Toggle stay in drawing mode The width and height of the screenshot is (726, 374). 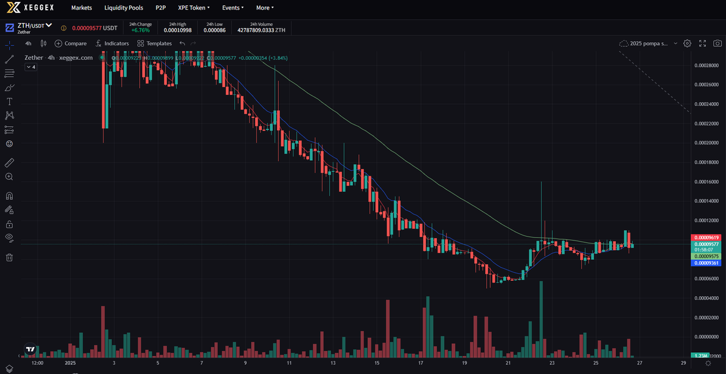(x=9, y=210)
